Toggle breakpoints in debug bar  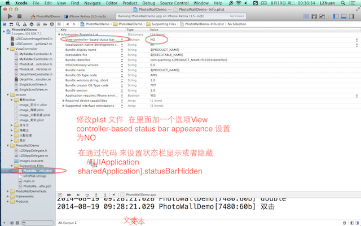(69, 195)
